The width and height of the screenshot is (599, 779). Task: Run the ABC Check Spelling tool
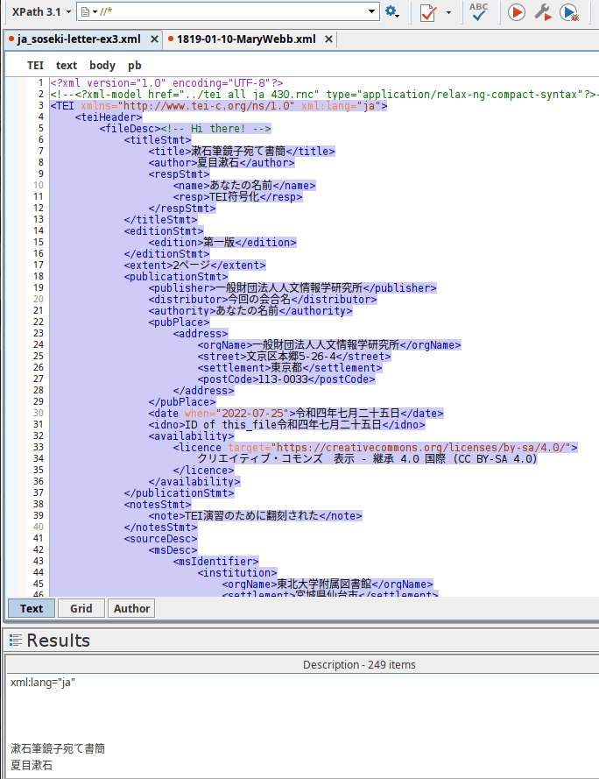479,12
